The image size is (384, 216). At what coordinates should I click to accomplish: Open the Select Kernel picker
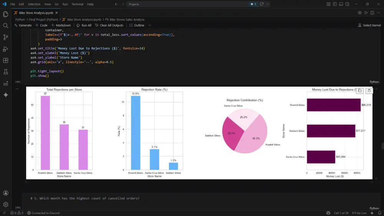tap(369, 25)
